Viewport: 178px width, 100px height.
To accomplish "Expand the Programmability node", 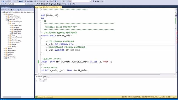I will [x=8, y=41].
